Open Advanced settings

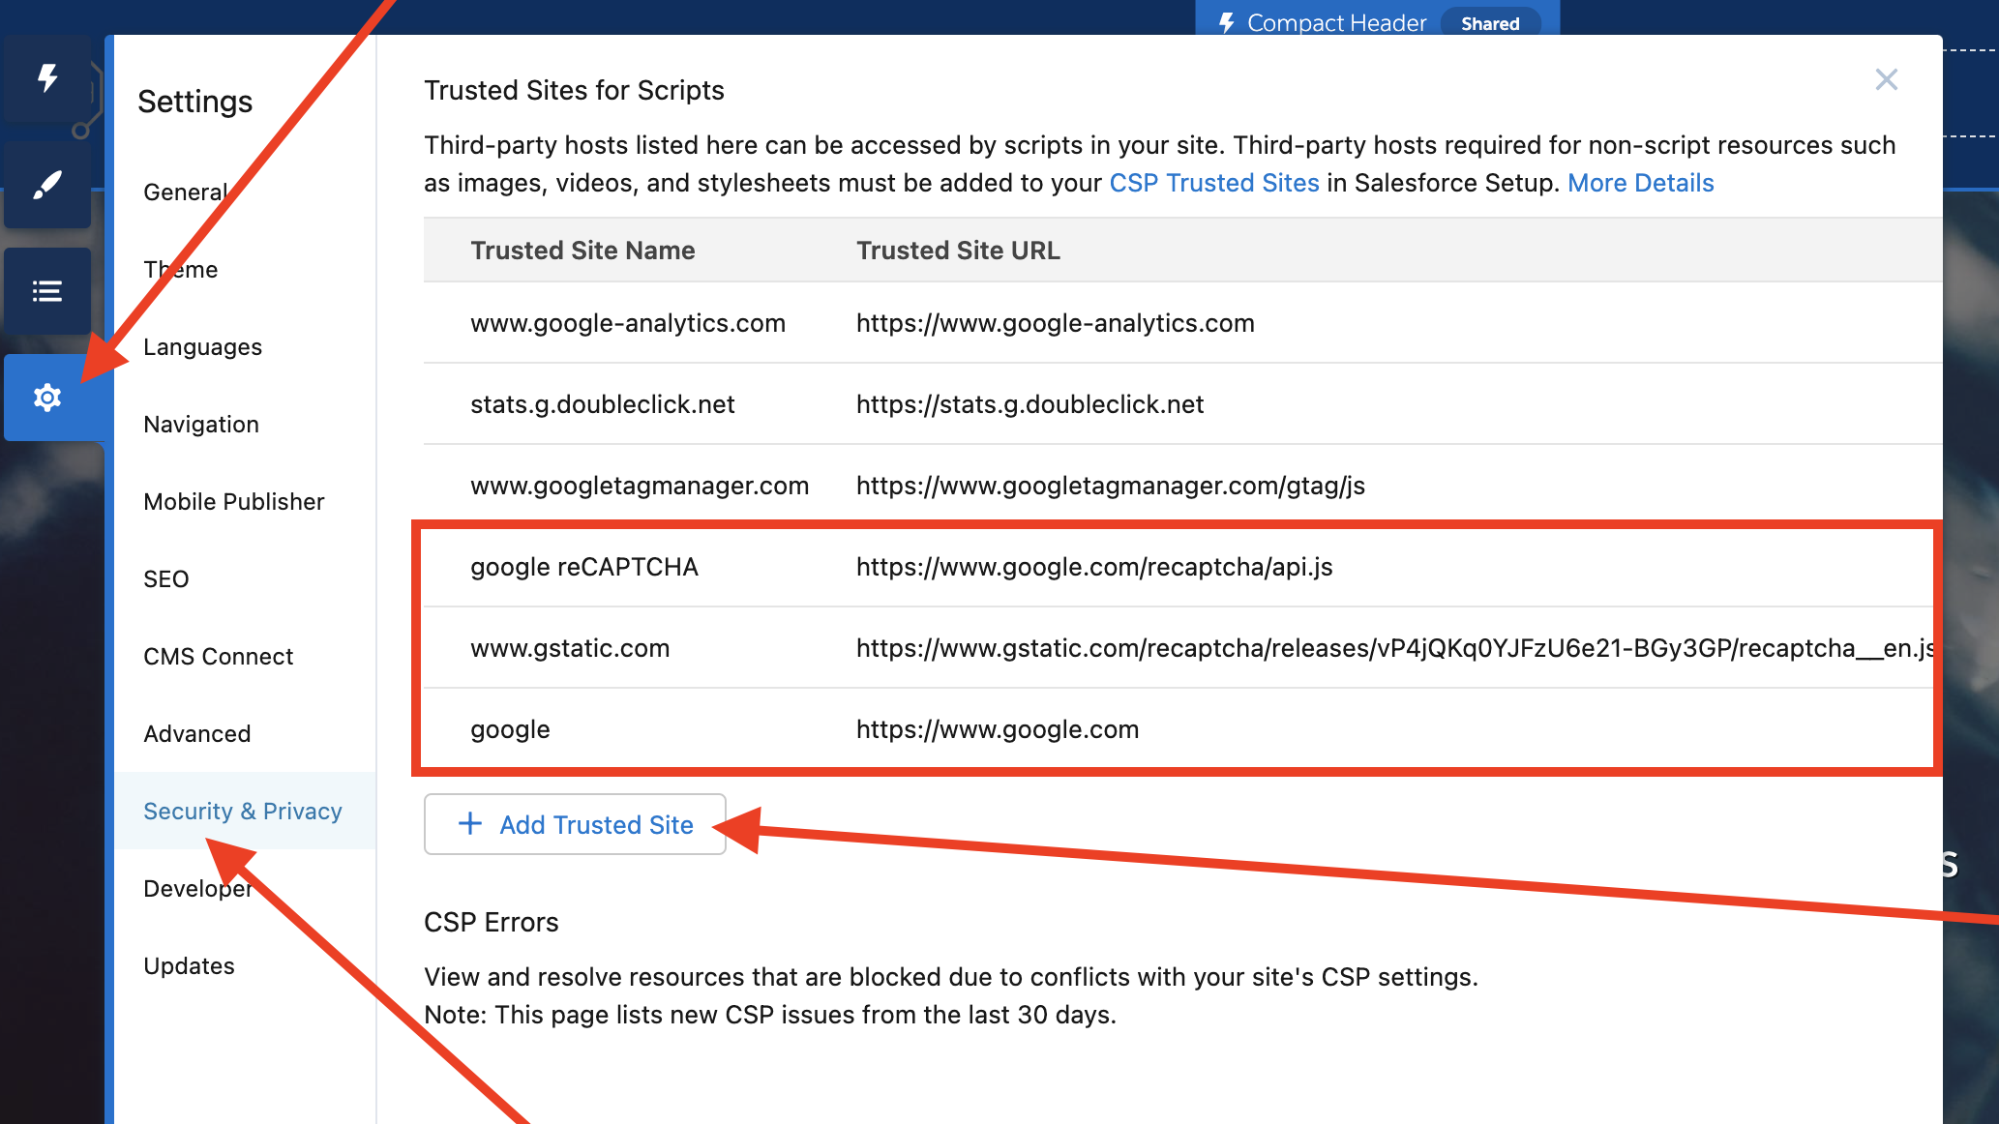pyautogui.click(x=196, y=733)
